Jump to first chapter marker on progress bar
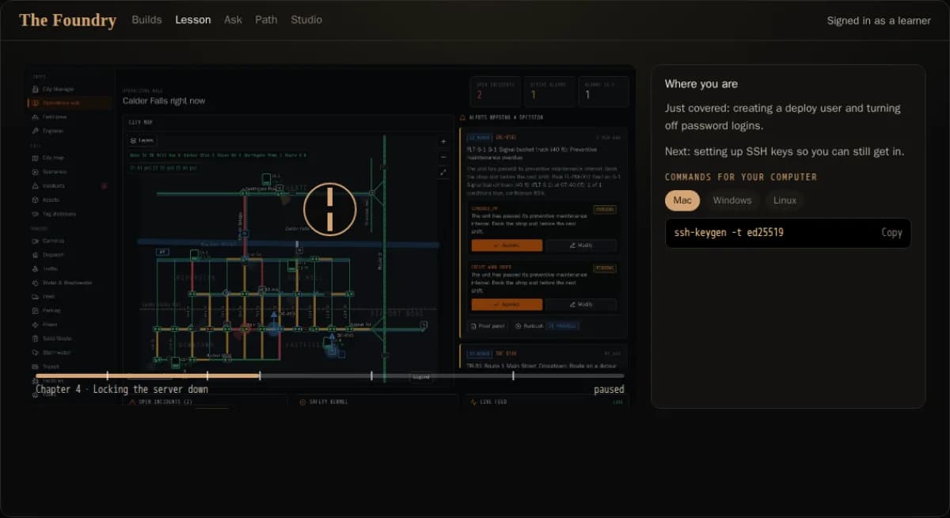950x518 pixels. 107,375
